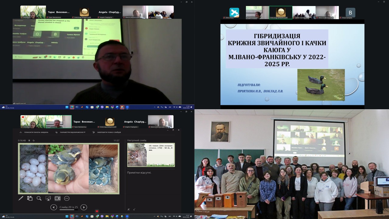
Task: Open more slide show options ellipsis
Action: coord(67,198)
